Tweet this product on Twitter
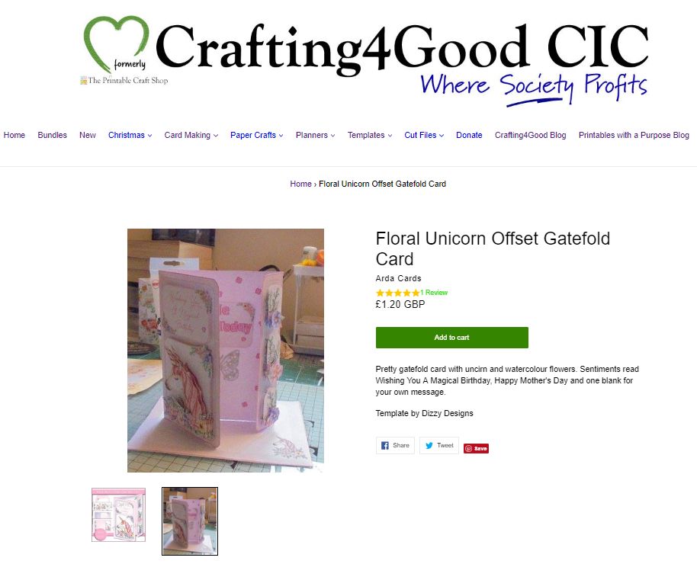Viewport: 697px width, 564px height. click(439, 445)
